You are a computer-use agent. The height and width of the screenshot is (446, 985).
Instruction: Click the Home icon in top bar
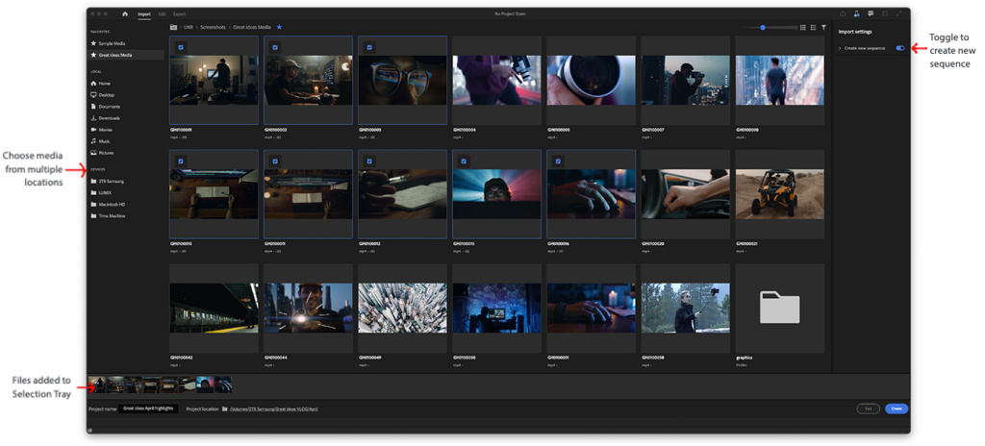pyautogui.click(x=125, y=13)
